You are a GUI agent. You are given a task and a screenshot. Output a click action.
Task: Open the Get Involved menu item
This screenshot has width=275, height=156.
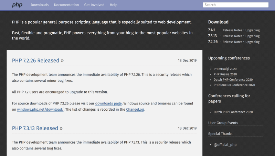pyautogui.click(x=94, y=5)
